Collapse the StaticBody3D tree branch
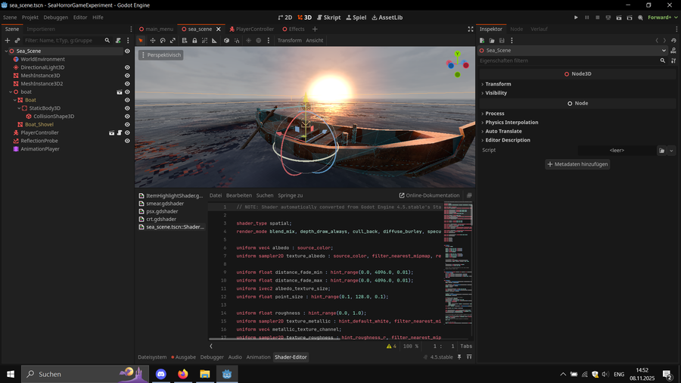The height and width of the screenshot is (383, 681). pos(19,108)
